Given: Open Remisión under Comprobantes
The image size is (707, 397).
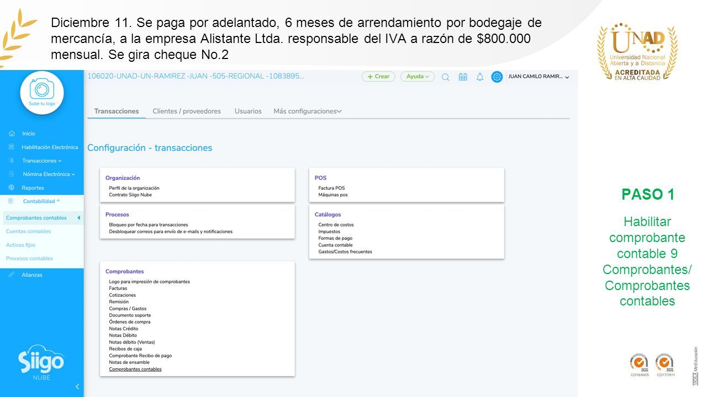Looking at the screenshot, I should point(119,302).
